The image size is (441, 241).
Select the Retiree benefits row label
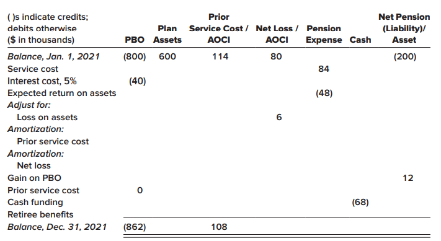(40, 214)
